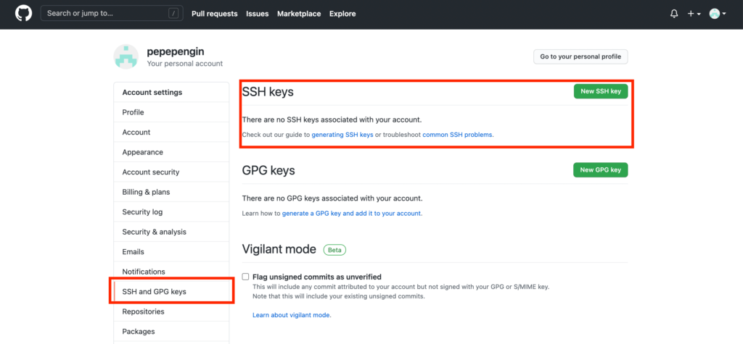Click 'Your personal account' subtitle
Screen dimensions: 743x344
(x=185, y=64)
